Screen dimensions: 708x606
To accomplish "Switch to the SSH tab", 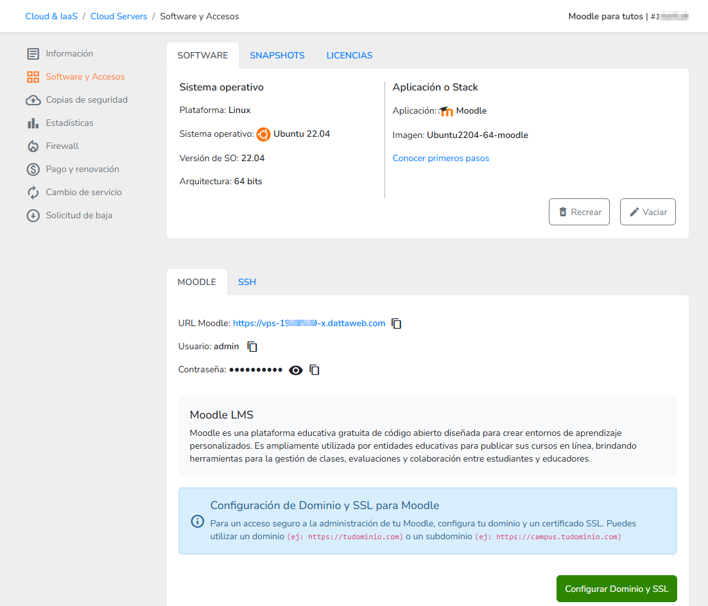I will (247, 282).
